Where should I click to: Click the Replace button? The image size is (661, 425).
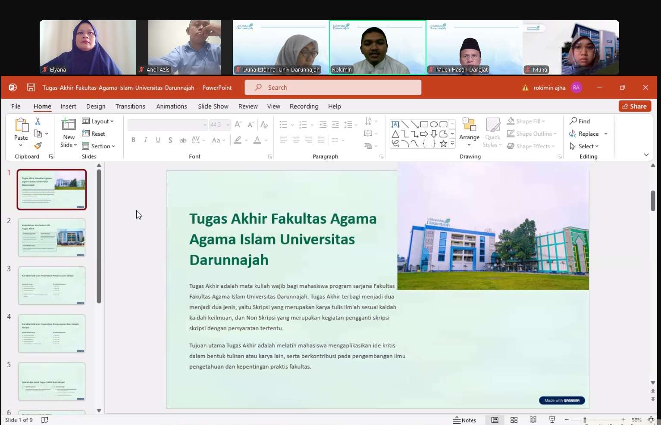[x=584, y=134]
